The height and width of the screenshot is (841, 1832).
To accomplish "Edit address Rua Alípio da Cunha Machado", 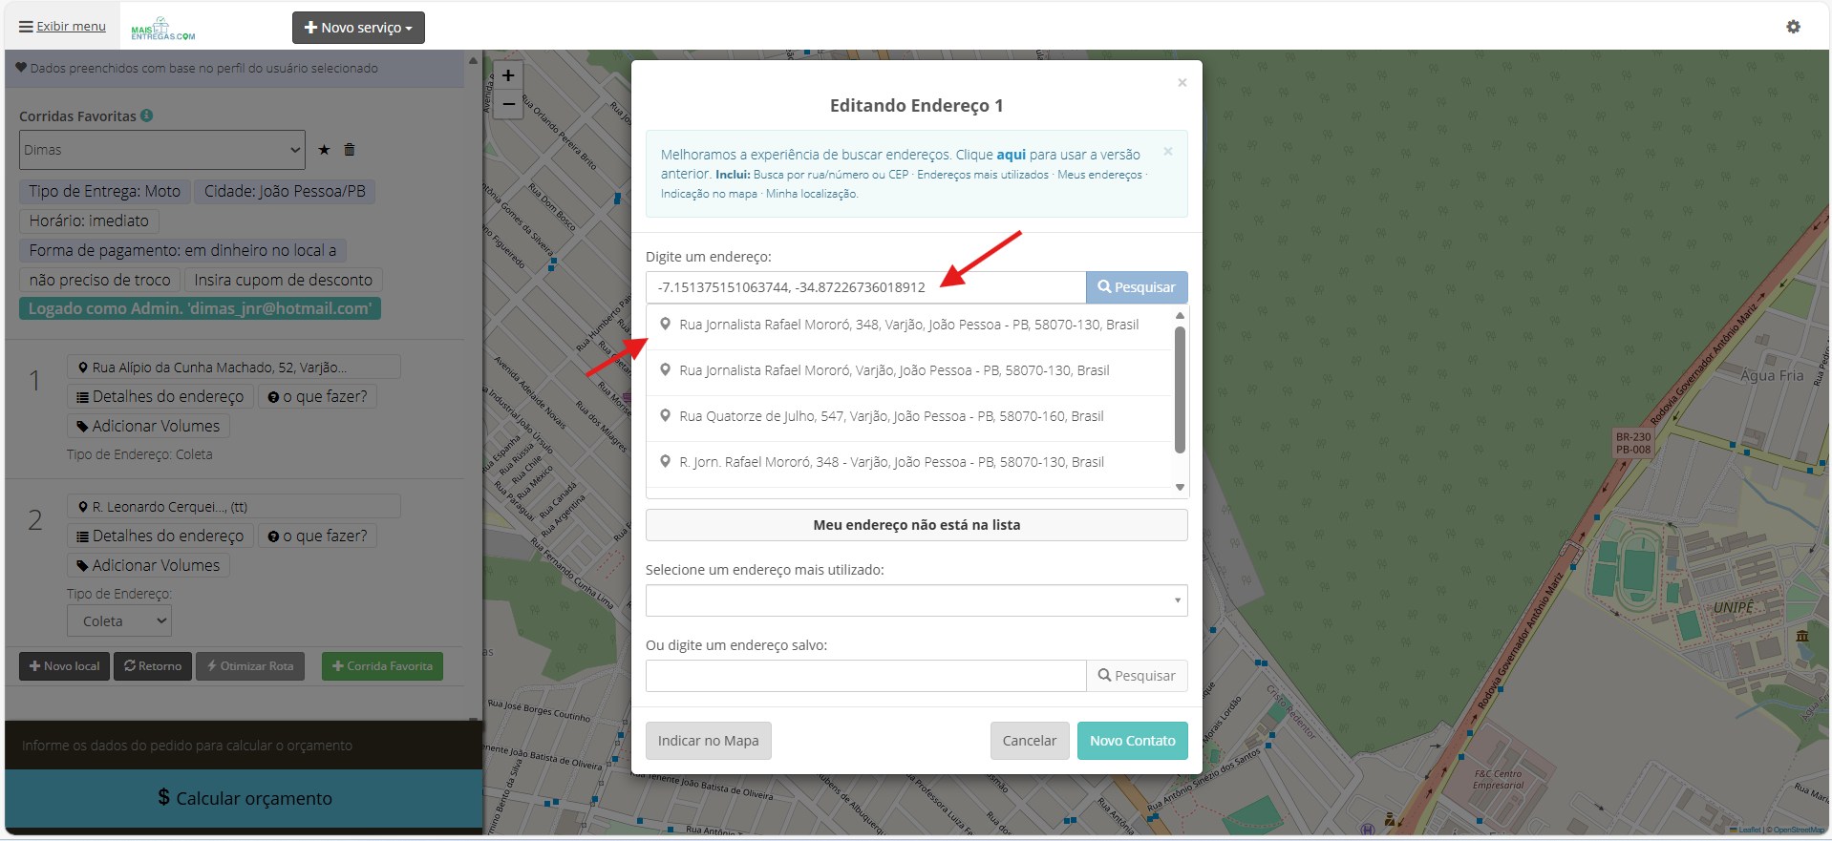I will [234, 368].
